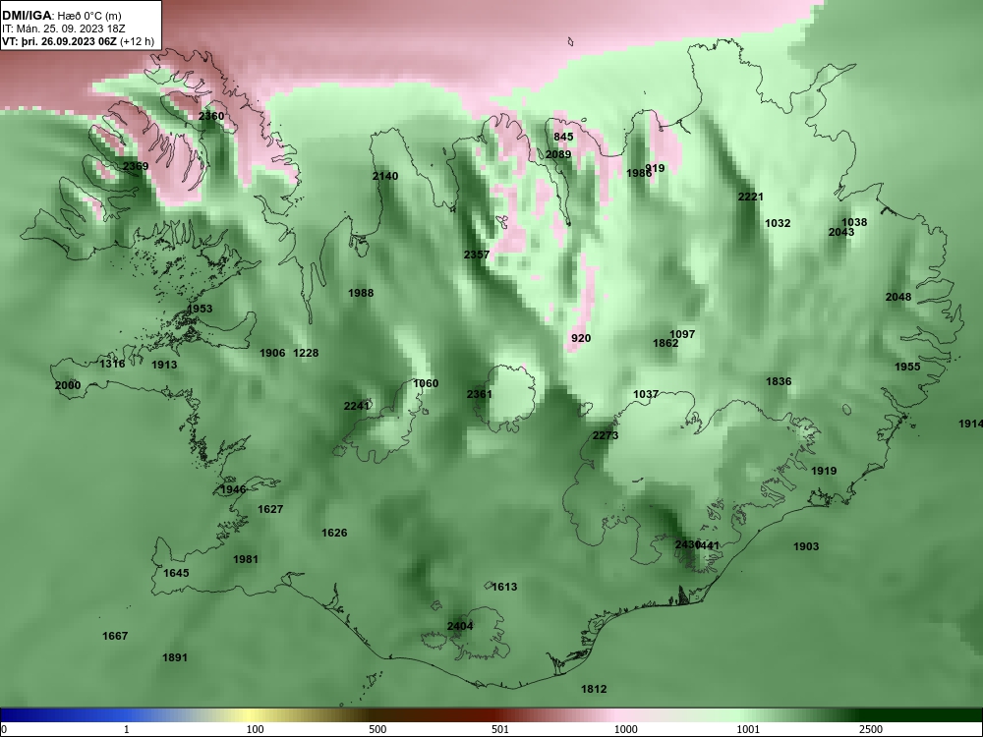Select the valid time line 'VT: þri. 26.09.2023 06Z'

coord(59,42)
